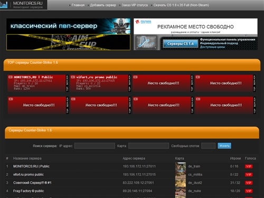
Task: Focus the Карта search field
Action: pos(148,146)
